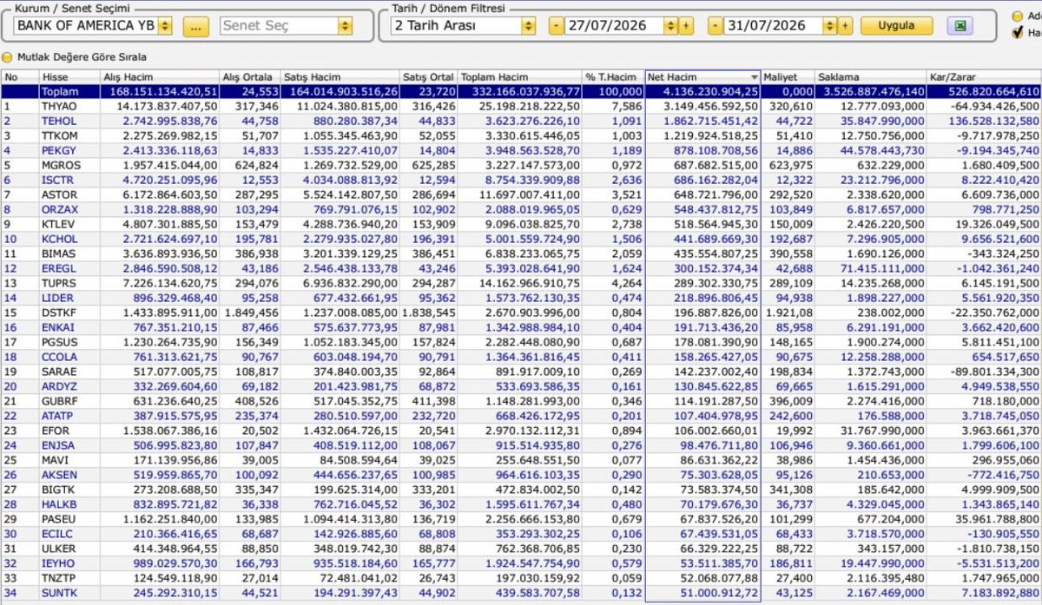
Task: Click THYAO net hacim value 3.149.456.592,50
Action: [711, 106]
